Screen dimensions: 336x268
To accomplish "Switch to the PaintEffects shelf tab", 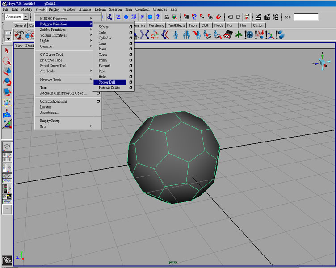I will 176,25.
